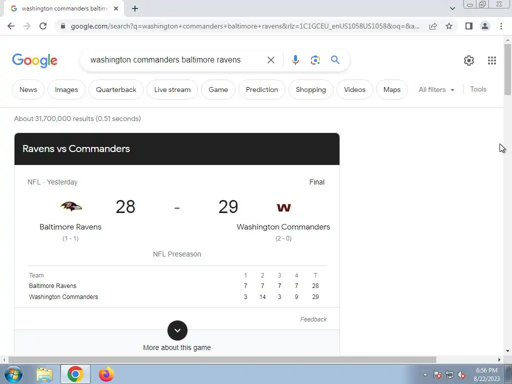Click the browser forward arrow

(27, 26)
